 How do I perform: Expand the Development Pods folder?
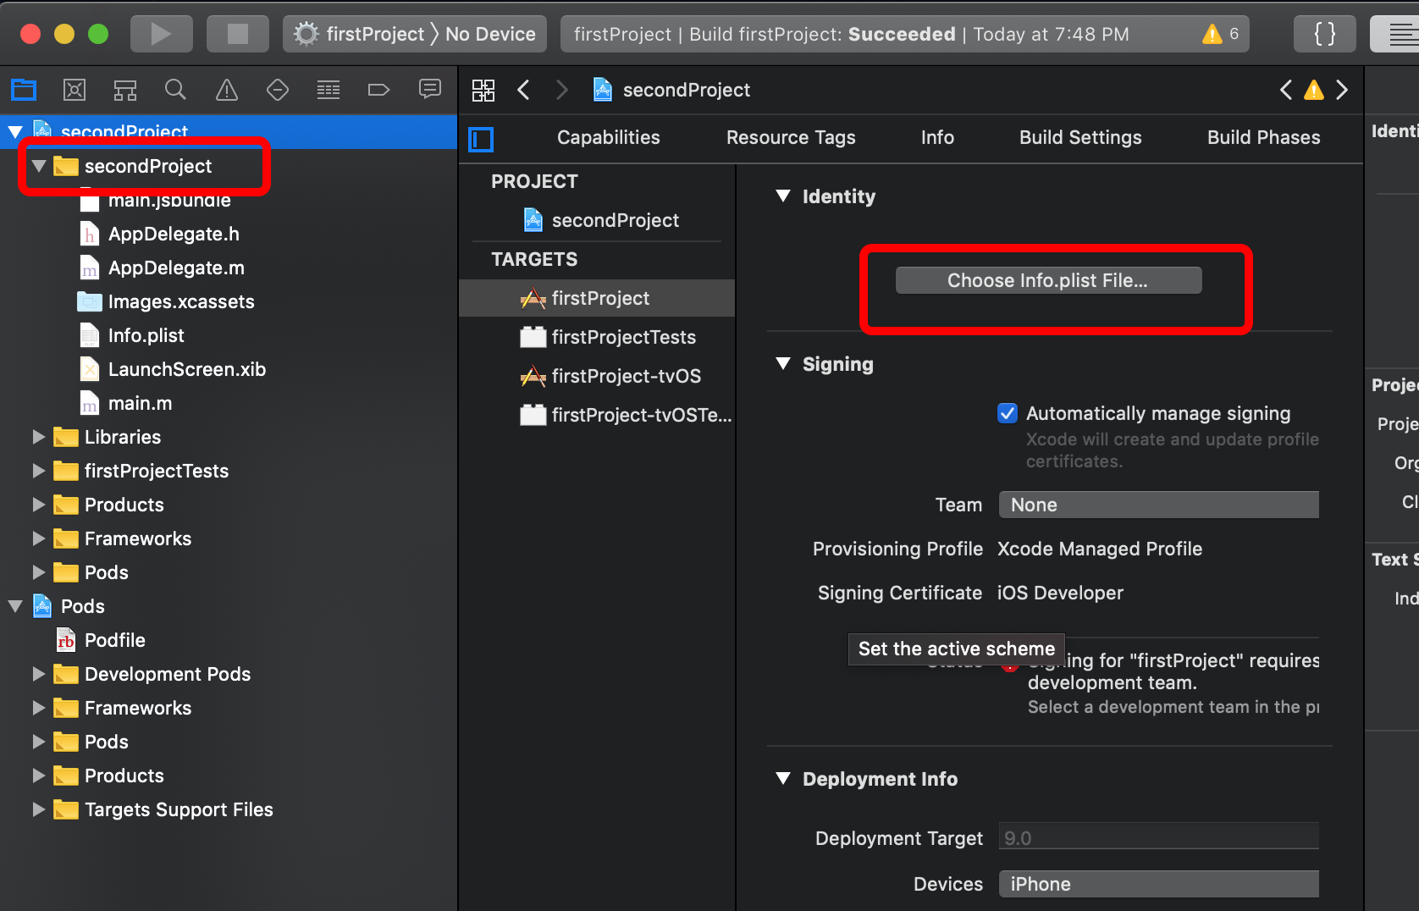pyautogui.click(x=39, y=674)
